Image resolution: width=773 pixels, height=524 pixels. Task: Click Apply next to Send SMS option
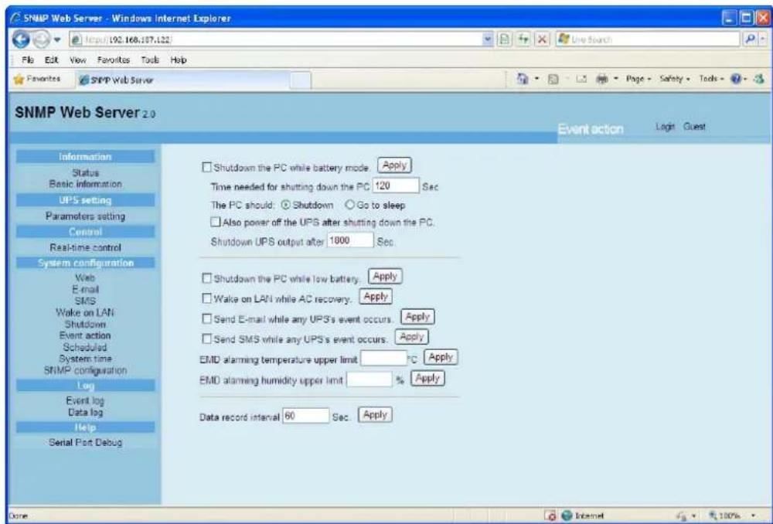pyautogui.click(x=412, y=337)
